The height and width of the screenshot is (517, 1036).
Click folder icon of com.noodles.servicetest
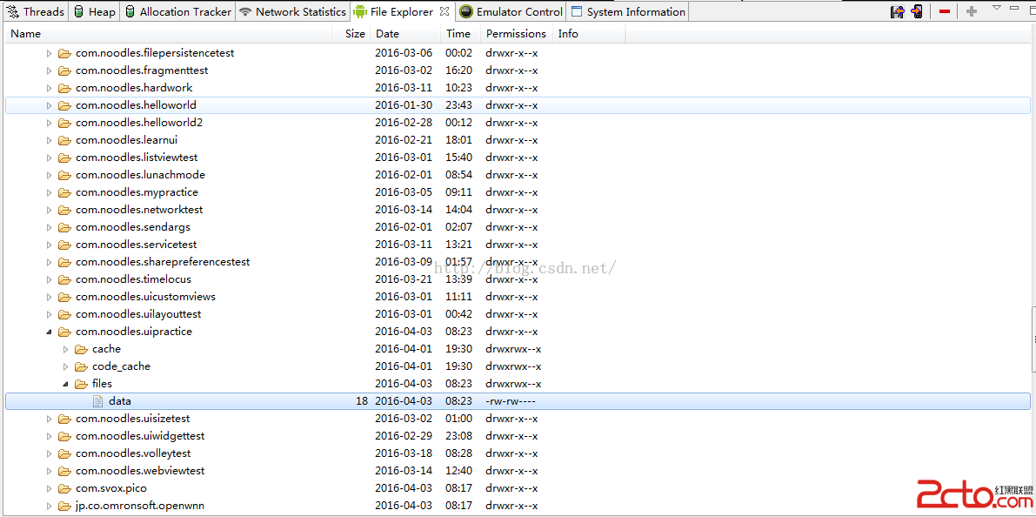coord(64,245)
